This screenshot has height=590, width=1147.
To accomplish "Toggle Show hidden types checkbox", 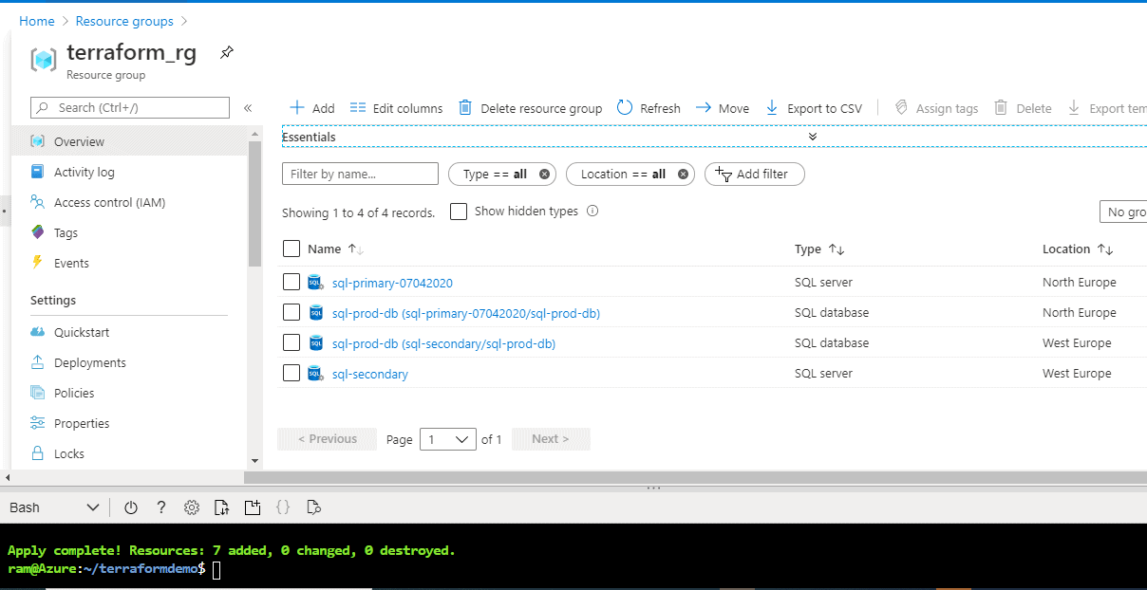I will tap(459, 212).
